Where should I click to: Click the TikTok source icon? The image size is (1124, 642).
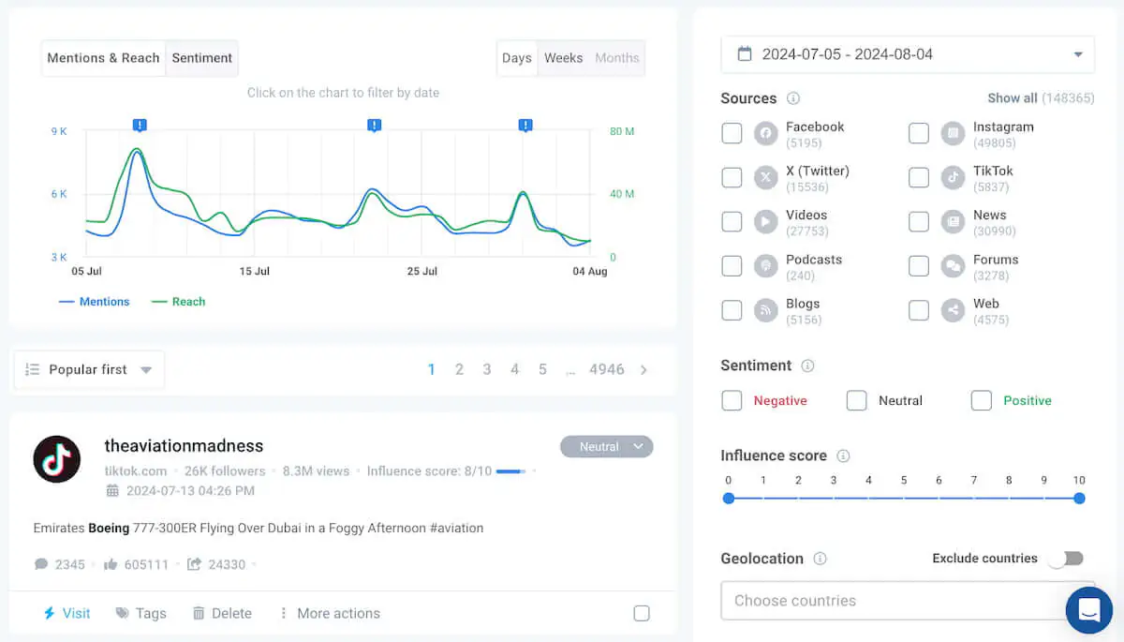pos(952,177)
